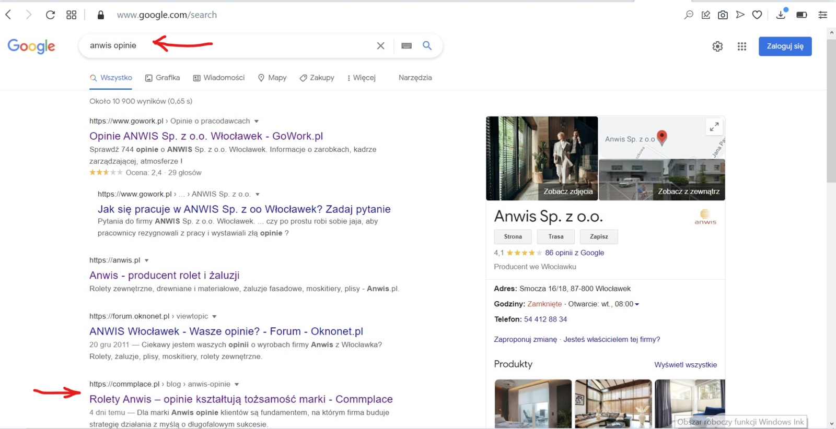Click in the anwis opinie search field
836x429 pixels.
tap(230, 46)
